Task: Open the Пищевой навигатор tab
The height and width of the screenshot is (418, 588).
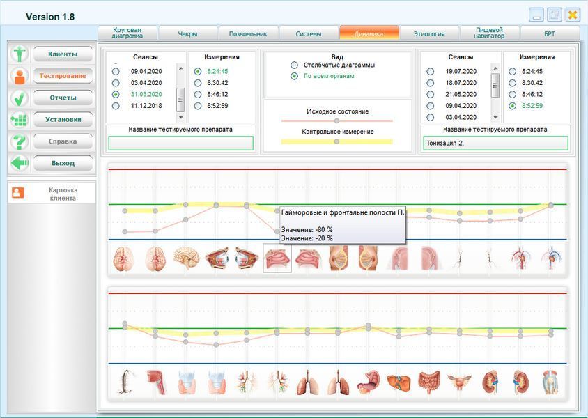Action: [489, 33]
